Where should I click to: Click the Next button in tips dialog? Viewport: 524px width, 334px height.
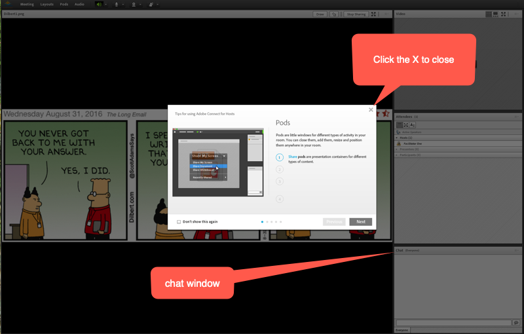[360, 222]
